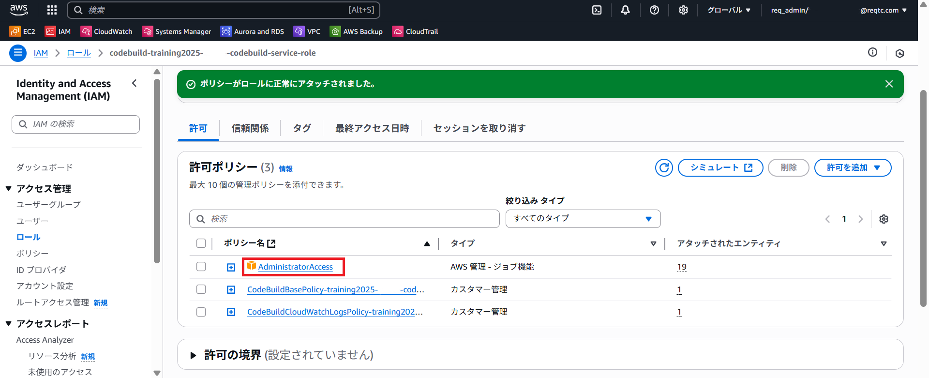Open the すべてのタイプ filter dropdown
Image resolution: width=929 pixels, height=378 pixels.
click(583, 218)
